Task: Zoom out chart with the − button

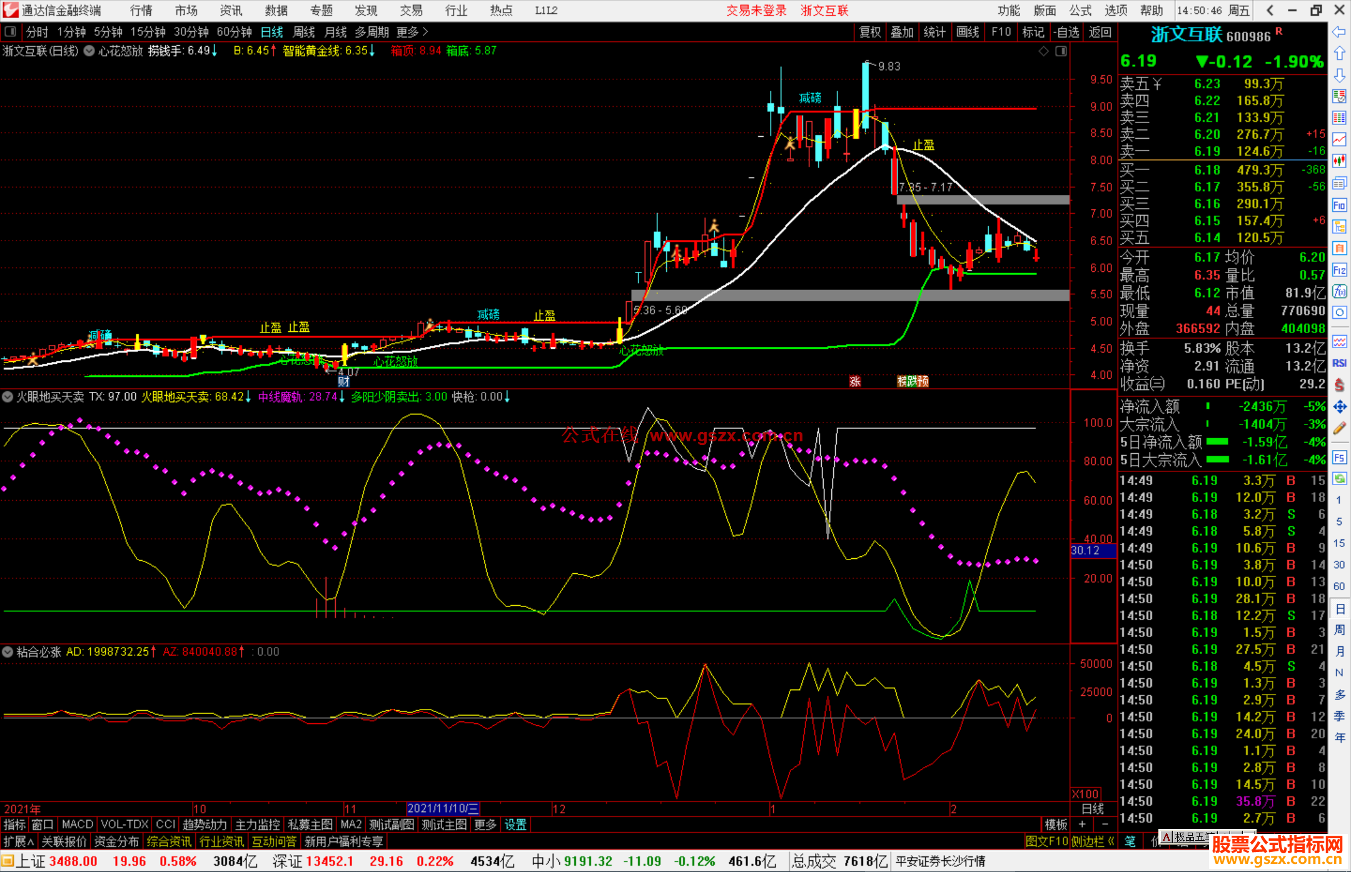Action: click(1105, 825)
